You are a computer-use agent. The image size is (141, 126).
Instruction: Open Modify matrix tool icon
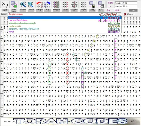point(14,5)
